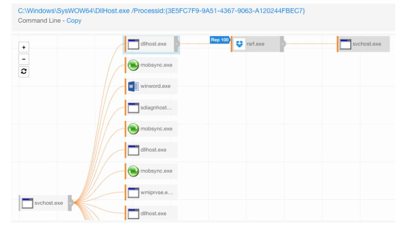The width and height of the screenshot is (417, 226).
Task: Collapse the arrow on root svchost.exe node
Action: click(x=71, y=203)
